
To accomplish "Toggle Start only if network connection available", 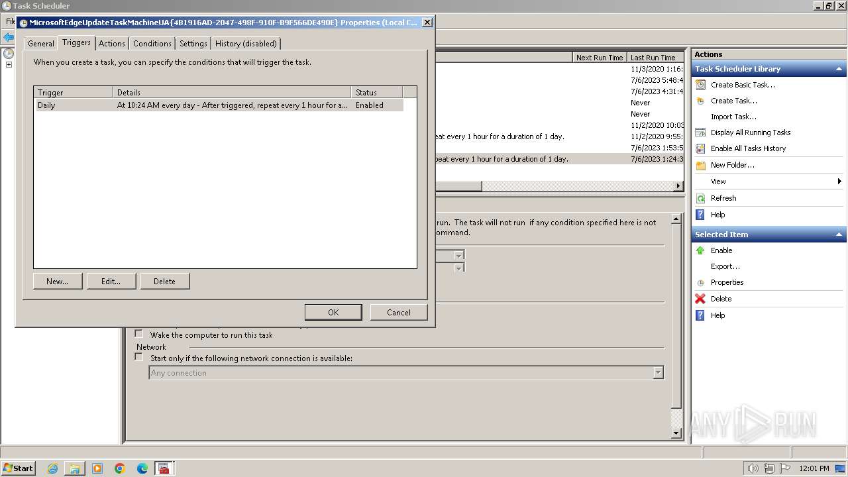I will pyautogui.click(x=138, y=357).
